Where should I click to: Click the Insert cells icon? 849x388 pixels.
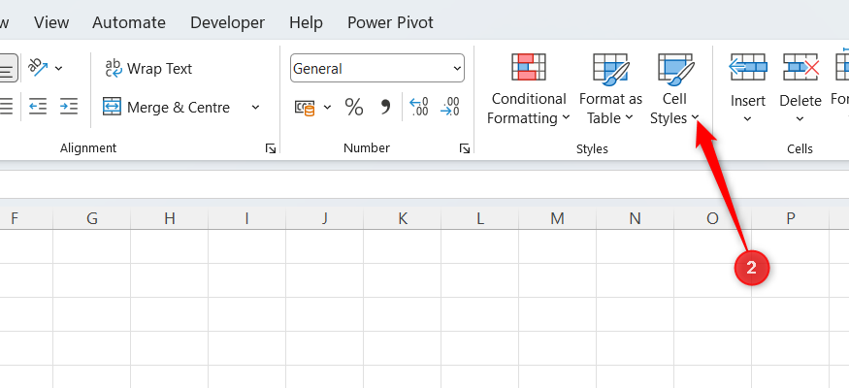coord(747,67)
